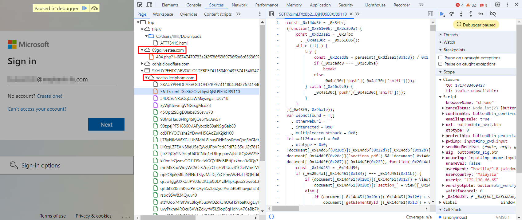Activate the inspect element picker
This screenshot has height=220, width=522.
140,5
